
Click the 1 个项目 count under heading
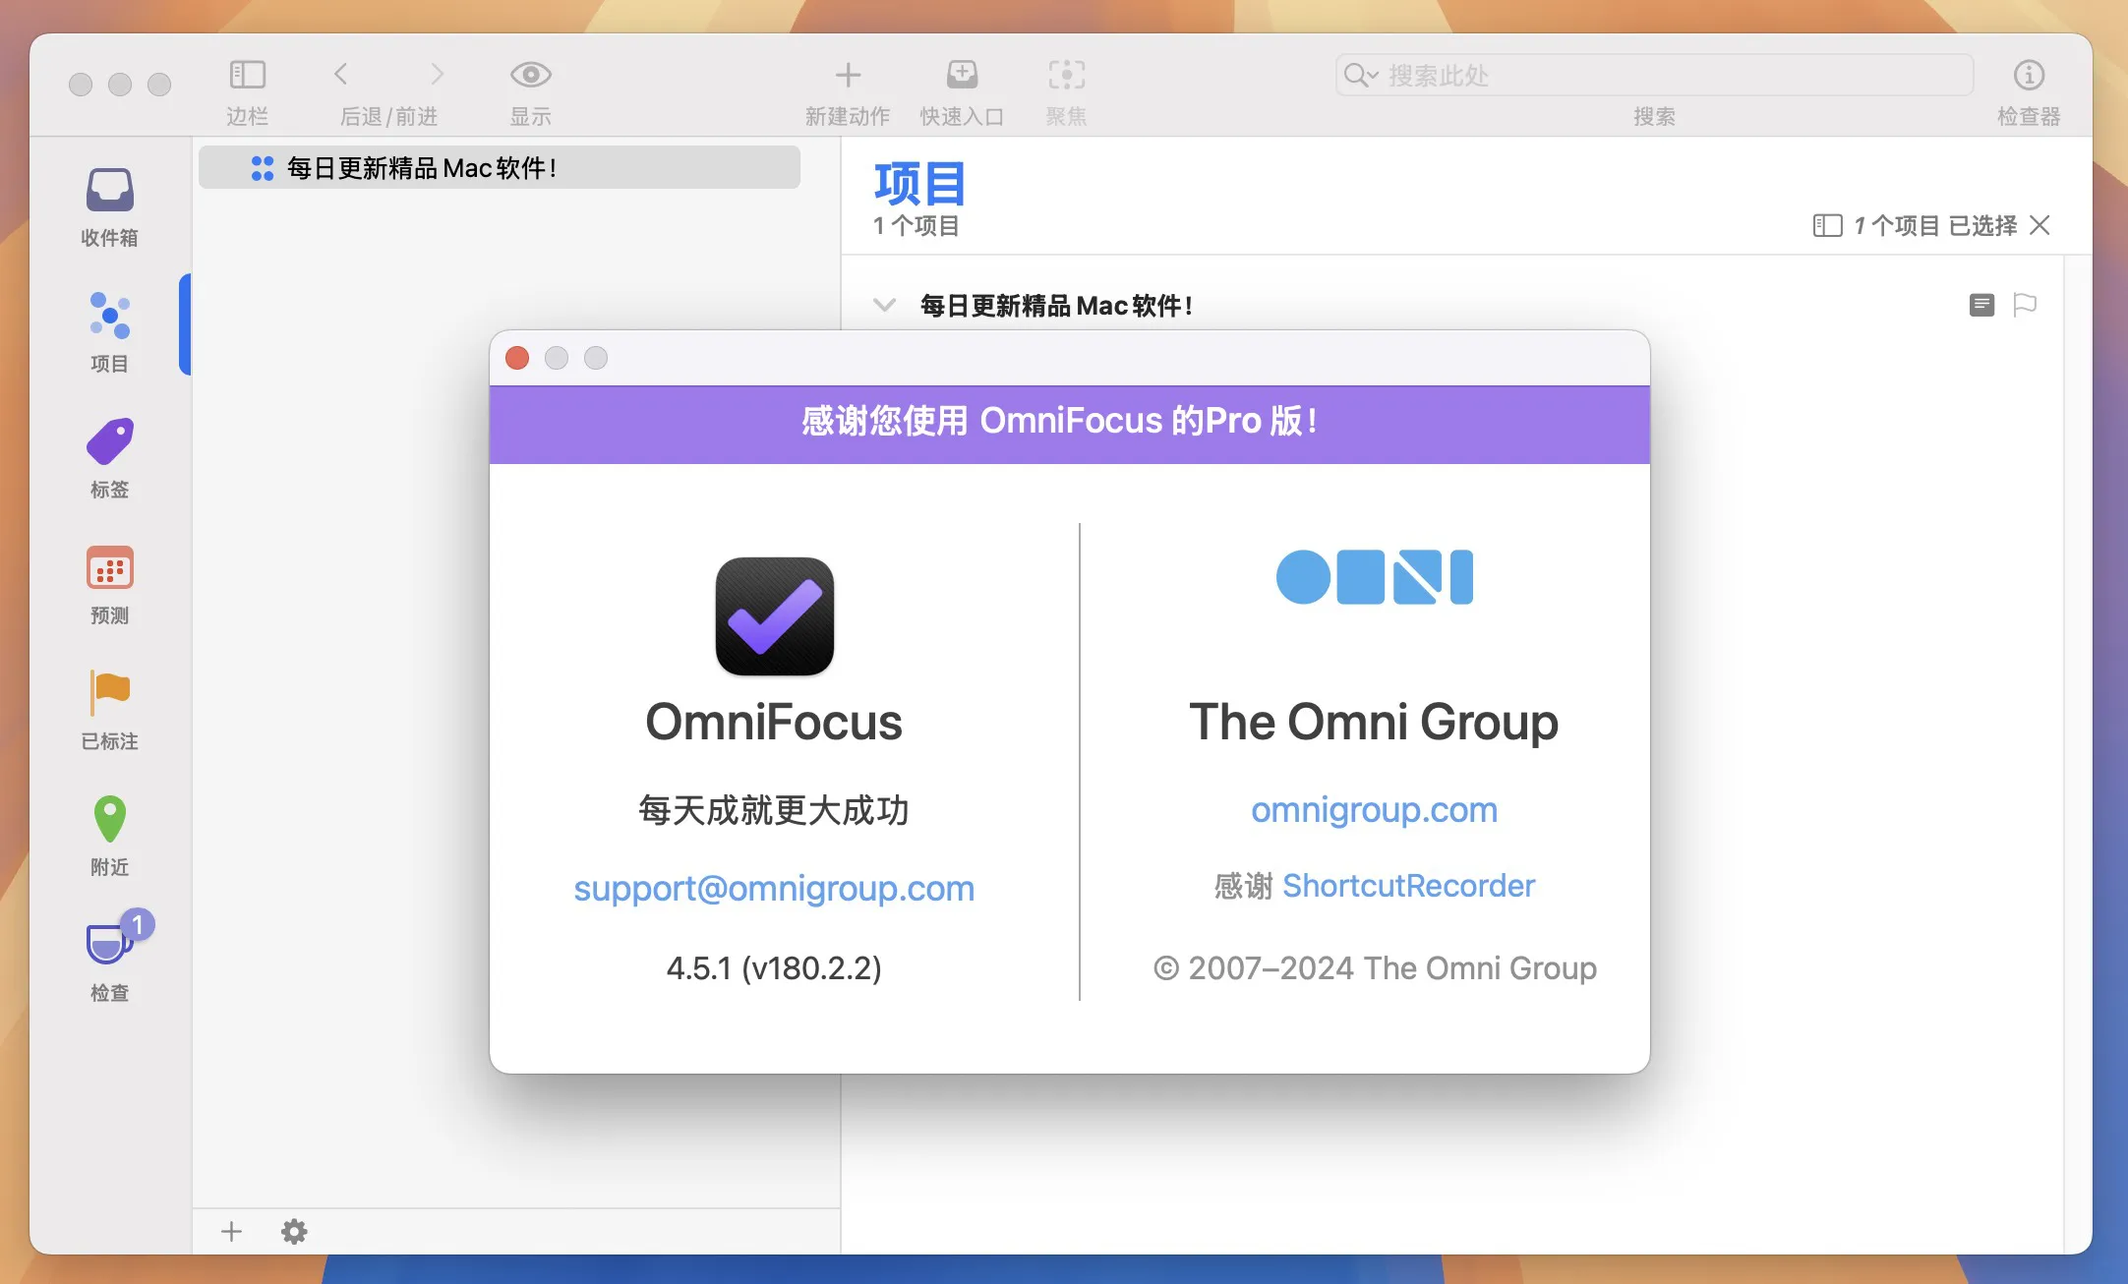pos(916,226)
